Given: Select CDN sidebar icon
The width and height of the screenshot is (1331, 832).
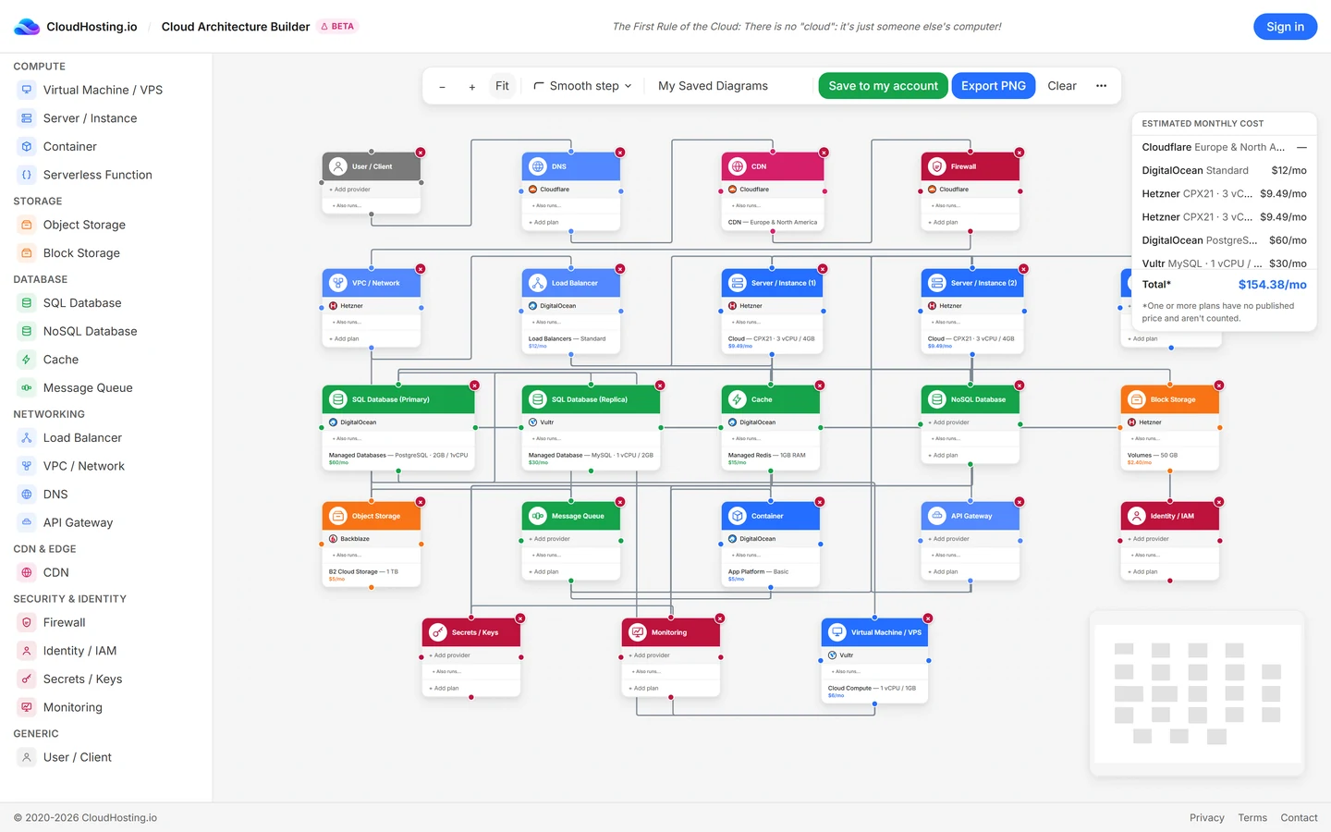Looking at the screenshot, I should [x=27, y=572].
